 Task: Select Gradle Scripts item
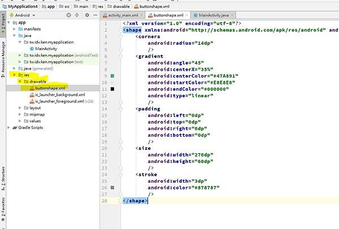(28, 127)
